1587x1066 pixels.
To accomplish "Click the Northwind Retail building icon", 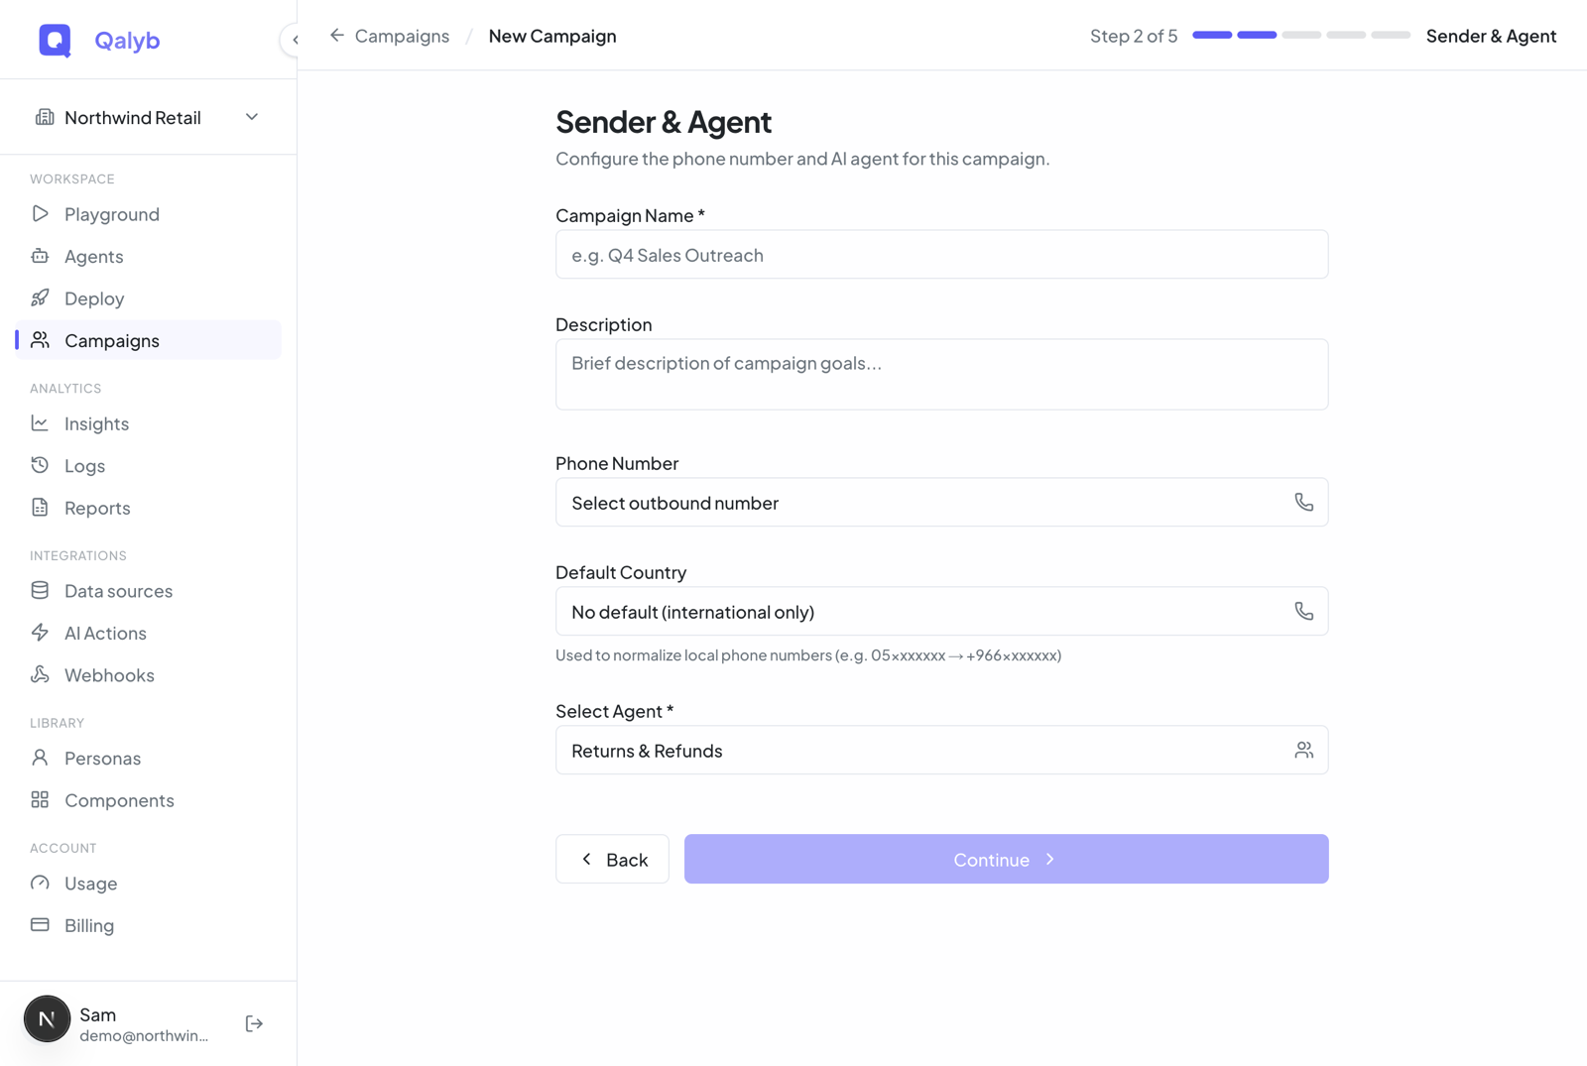I will [45, 117].
